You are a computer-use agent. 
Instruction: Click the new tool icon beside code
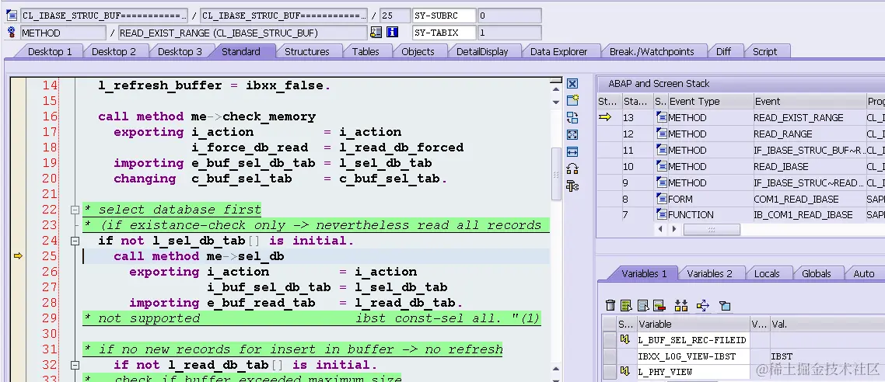572,100
